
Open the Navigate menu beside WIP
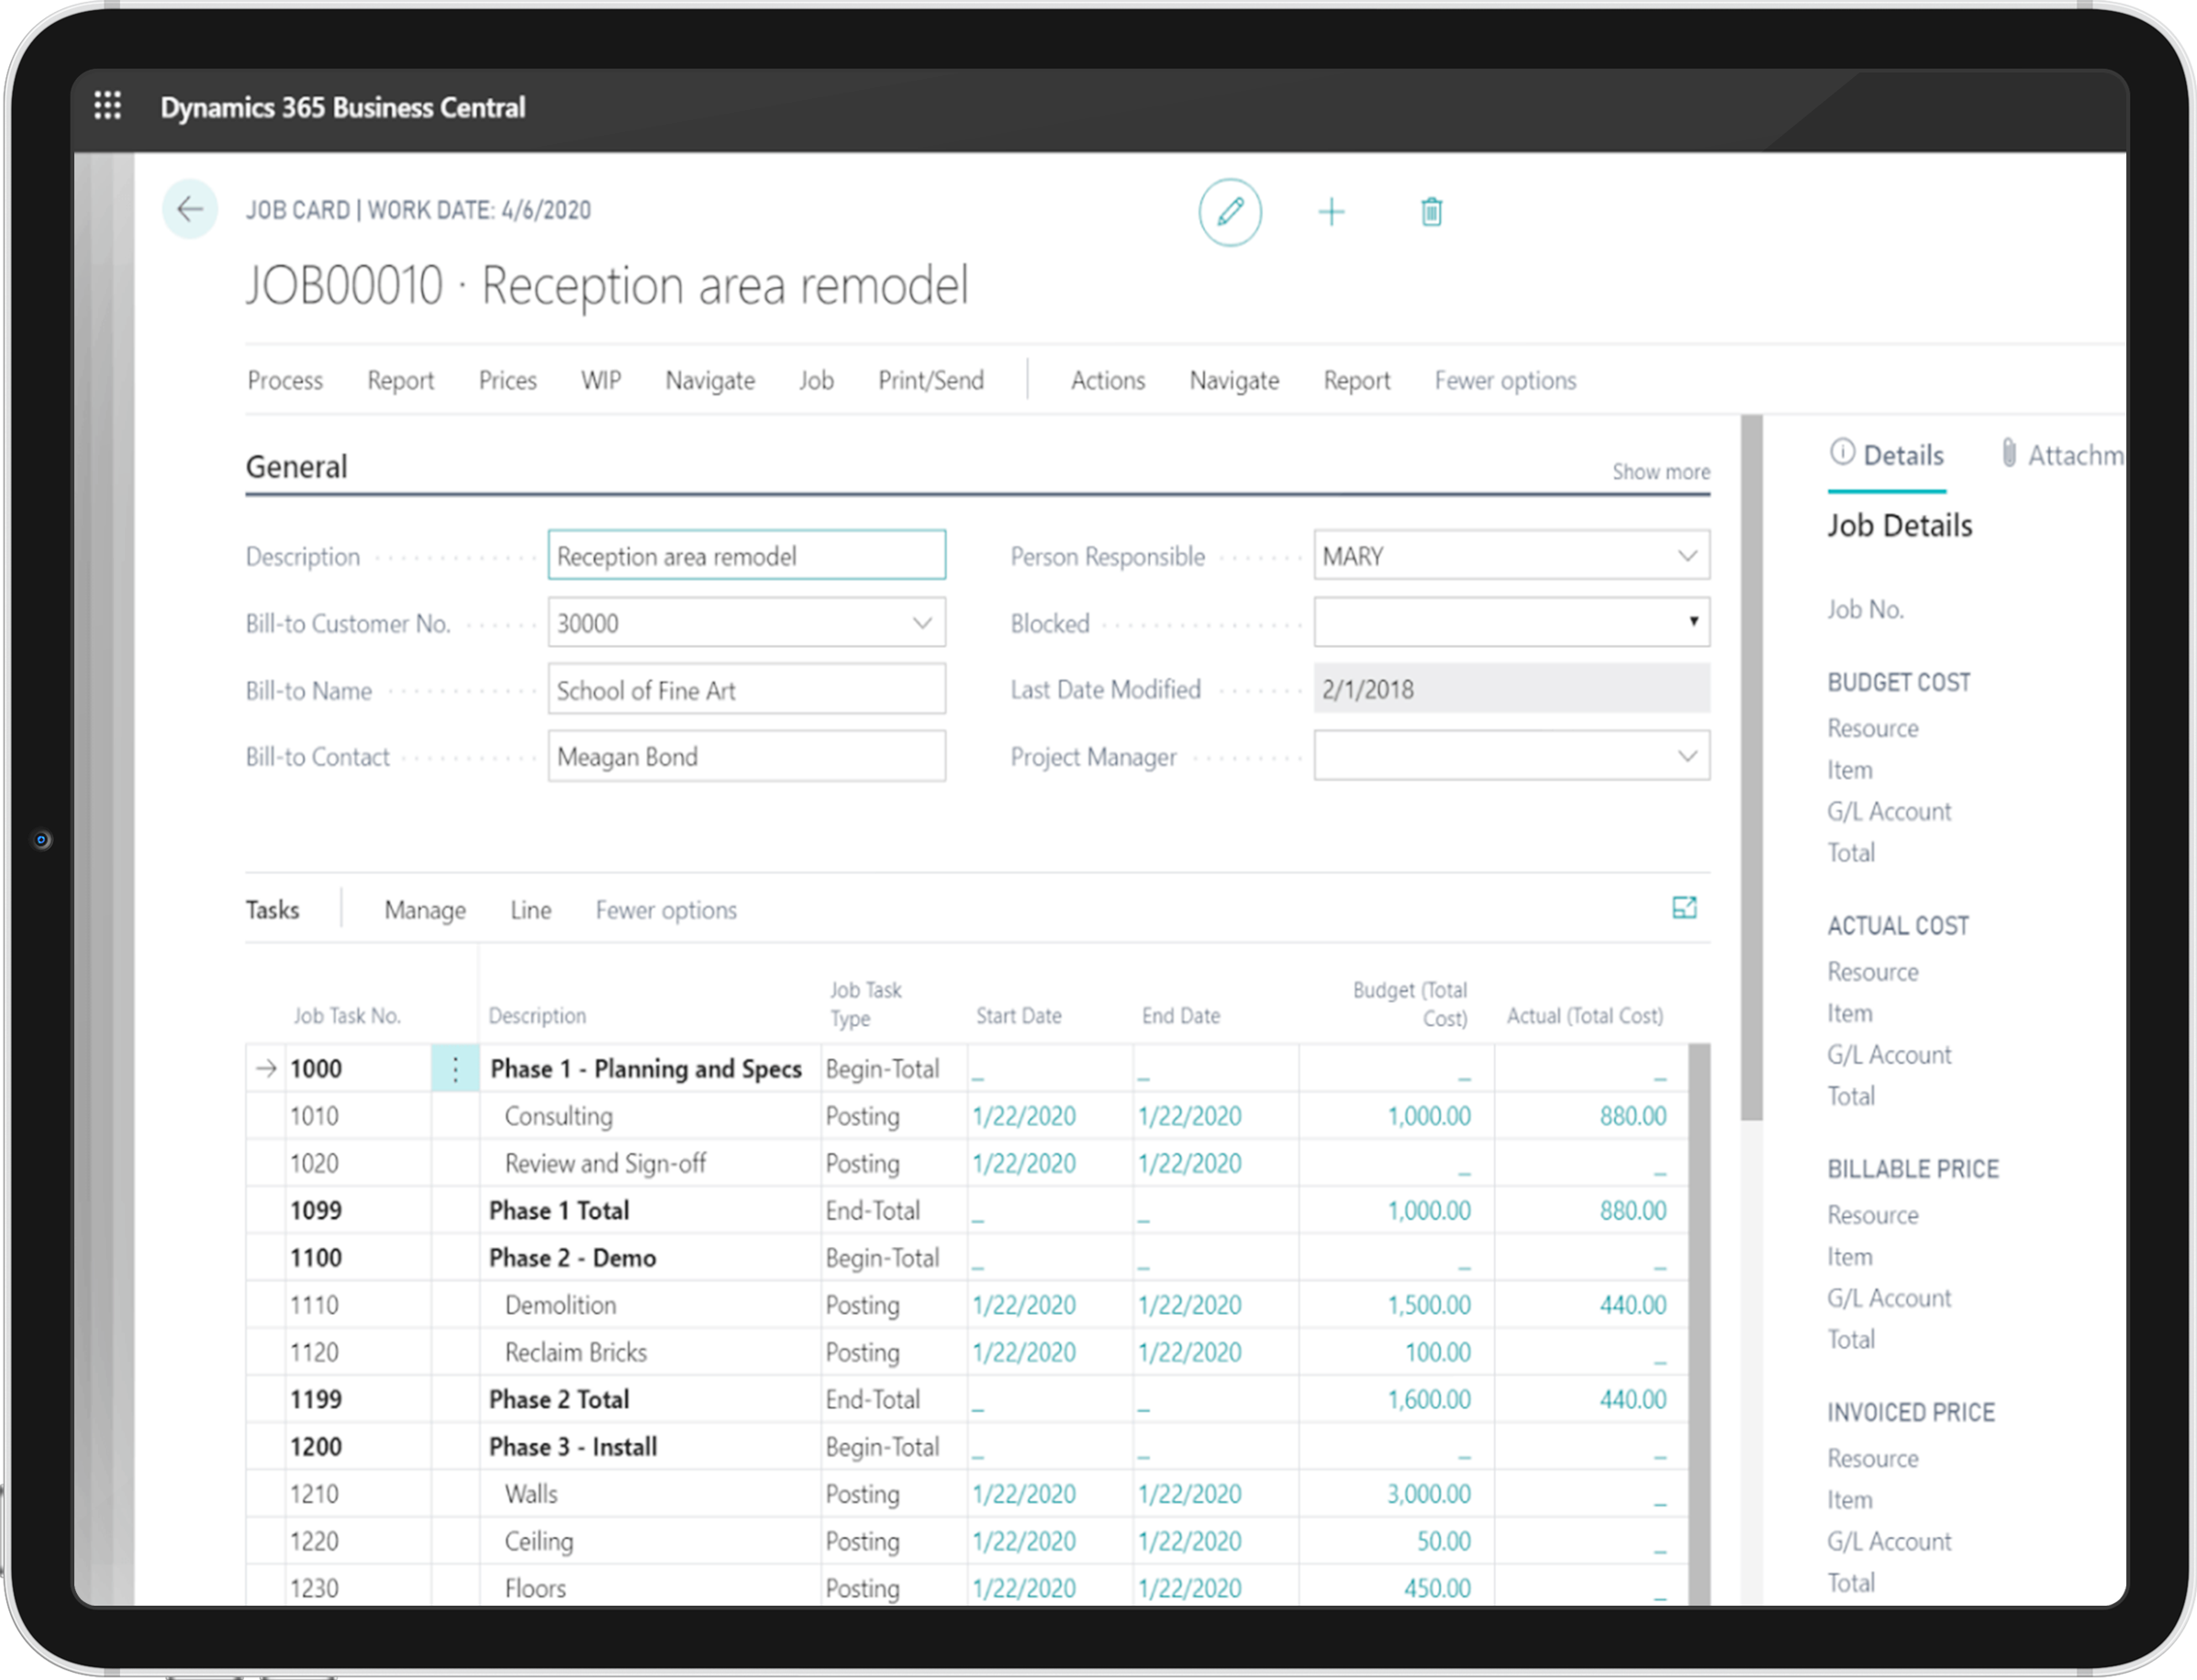(x=710, y=381)
